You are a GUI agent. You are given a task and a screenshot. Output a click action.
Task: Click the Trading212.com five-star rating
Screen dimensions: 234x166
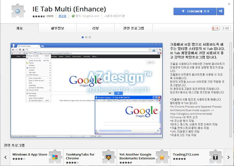click(179, 159)
